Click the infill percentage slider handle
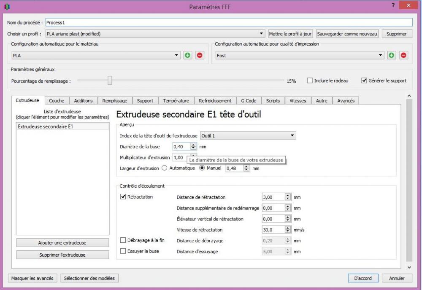The width and height of the screenshot is (422, 290). click(x=110, y=81)
